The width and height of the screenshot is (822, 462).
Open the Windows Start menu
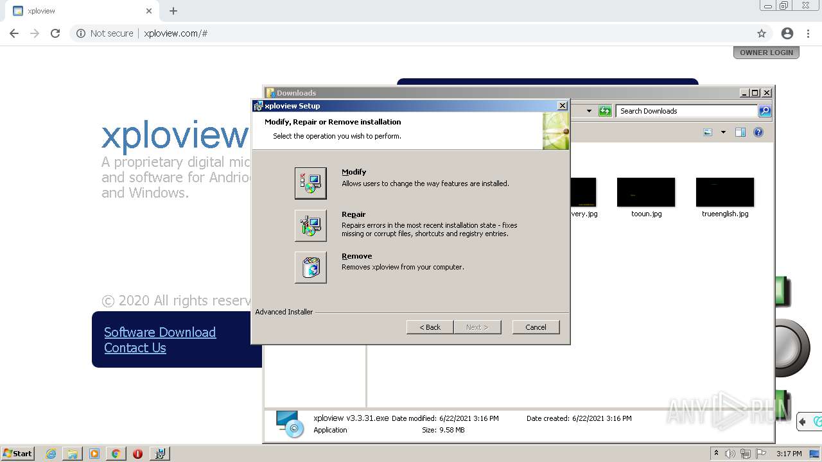coord(18,454)
